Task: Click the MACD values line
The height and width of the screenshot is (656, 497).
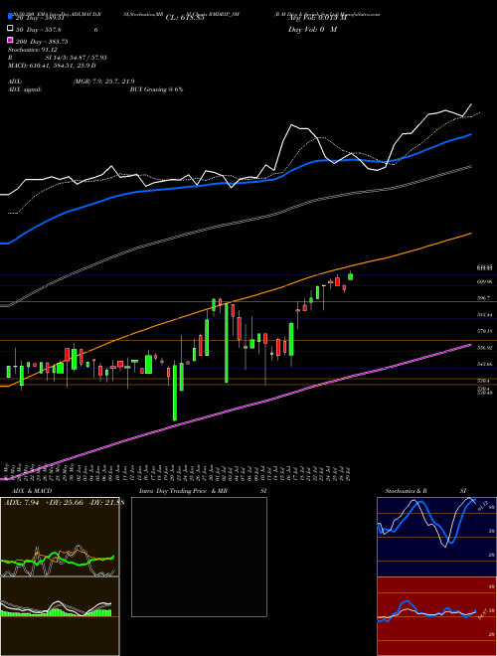Action: pyautogui.click(x=52, y=66)
